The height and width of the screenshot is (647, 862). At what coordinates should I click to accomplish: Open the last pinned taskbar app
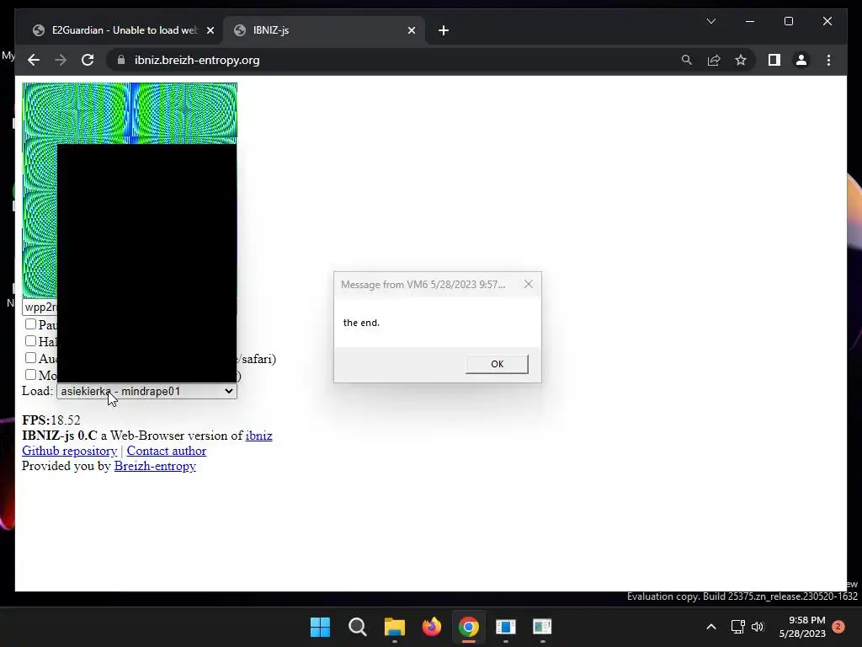[542, 627]
